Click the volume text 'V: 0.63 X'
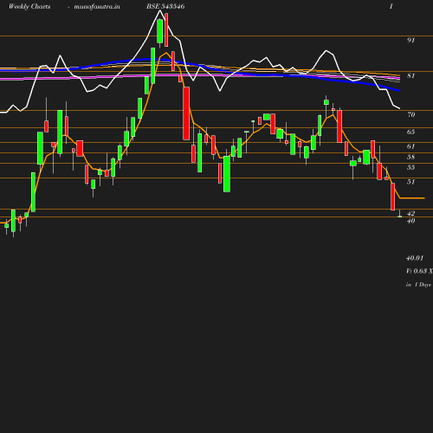Image resolution: width=433 pixels, height=433 pixels. 419,271
